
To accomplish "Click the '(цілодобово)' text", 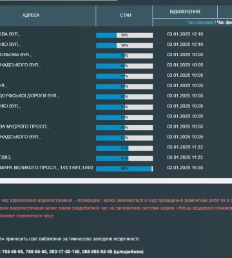I will click(x=129, y=252).
